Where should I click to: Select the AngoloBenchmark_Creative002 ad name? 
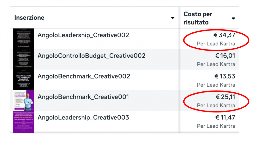[x=84, y=76]
